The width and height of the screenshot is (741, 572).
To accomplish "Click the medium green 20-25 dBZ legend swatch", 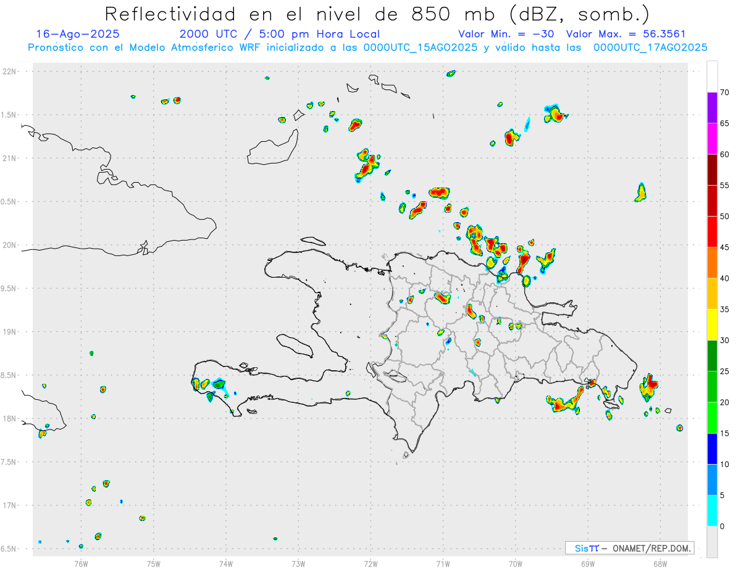I will (x=712, y=386).
